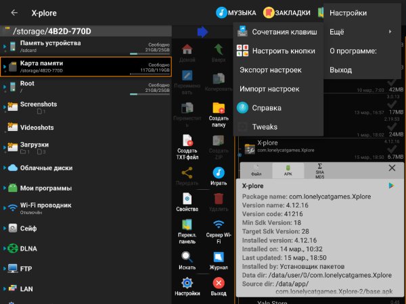Open app in Play Store icon
This screenshot has width=406, height=304.
(391, 185)
